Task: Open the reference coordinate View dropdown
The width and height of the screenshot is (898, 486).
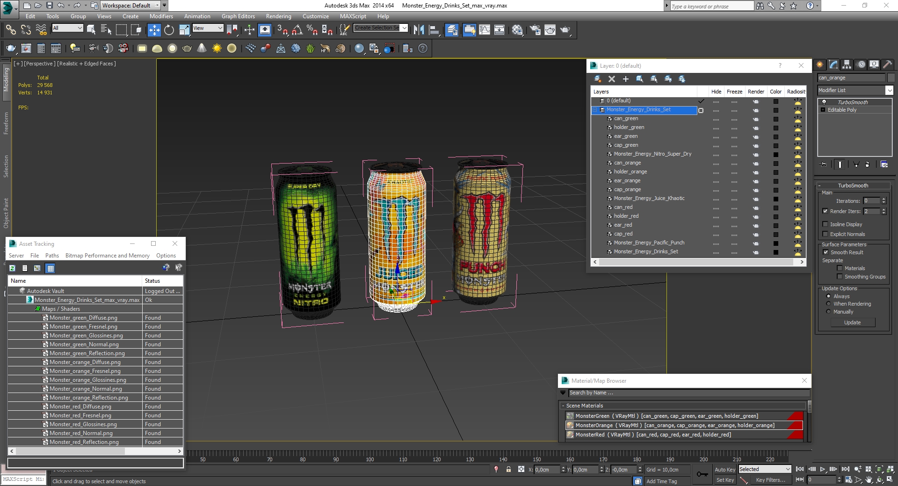Action: 208,28
